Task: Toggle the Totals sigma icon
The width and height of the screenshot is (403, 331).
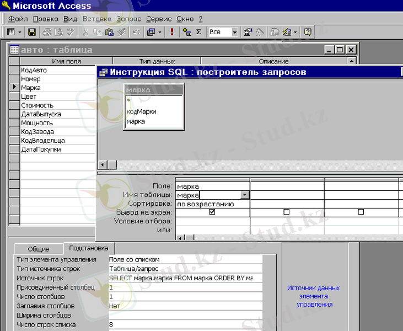Action: click(x=198, y=32)
